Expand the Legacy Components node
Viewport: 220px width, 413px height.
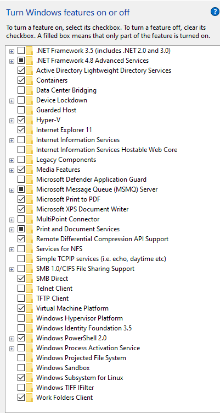(12, 160)
